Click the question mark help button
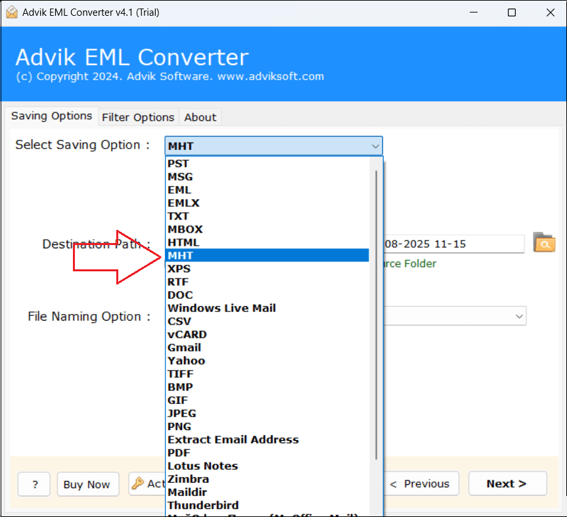Screen dimensions: 567x517 34,484
